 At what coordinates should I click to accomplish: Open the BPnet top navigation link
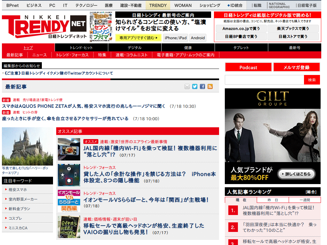12,5
